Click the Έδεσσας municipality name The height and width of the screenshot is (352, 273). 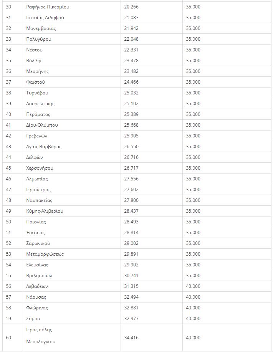(35, 233)
